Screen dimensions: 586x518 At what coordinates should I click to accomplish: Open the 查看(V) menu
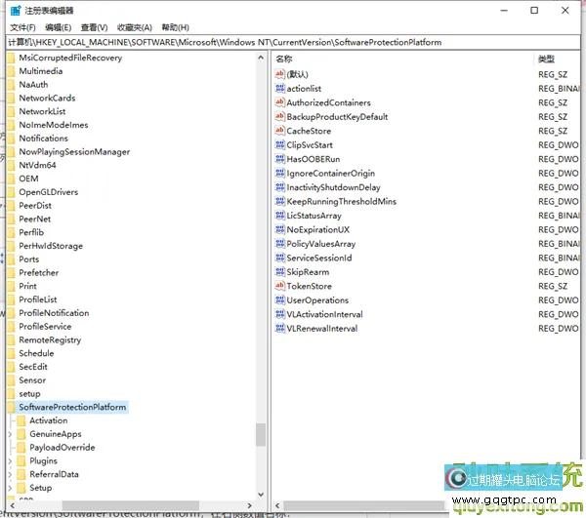[x=94, y=27]
